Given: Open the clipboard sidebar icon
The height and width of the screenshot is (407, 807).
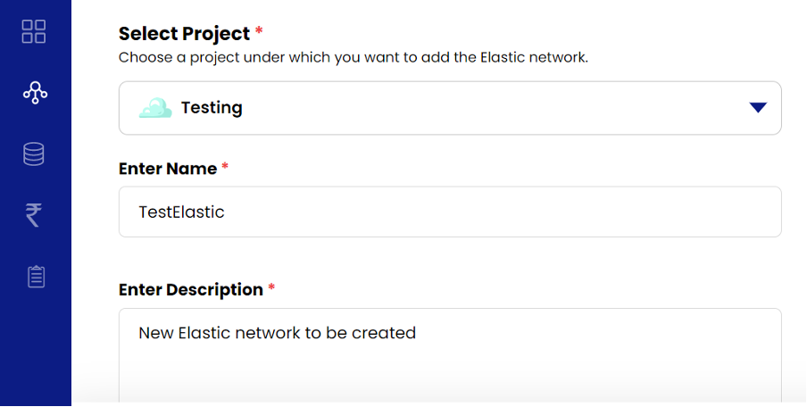Looking at the screenshot, I should (x=36, y=277).
